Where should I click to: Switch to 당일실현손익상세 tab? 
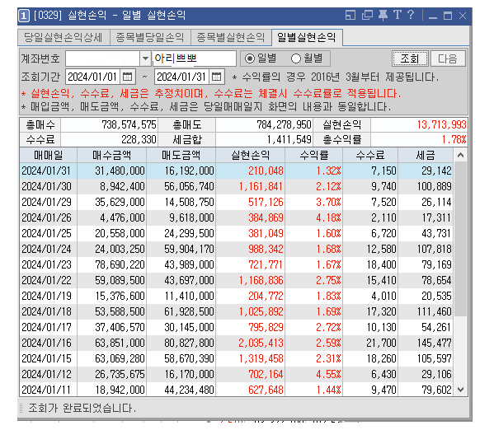point(64,37)
